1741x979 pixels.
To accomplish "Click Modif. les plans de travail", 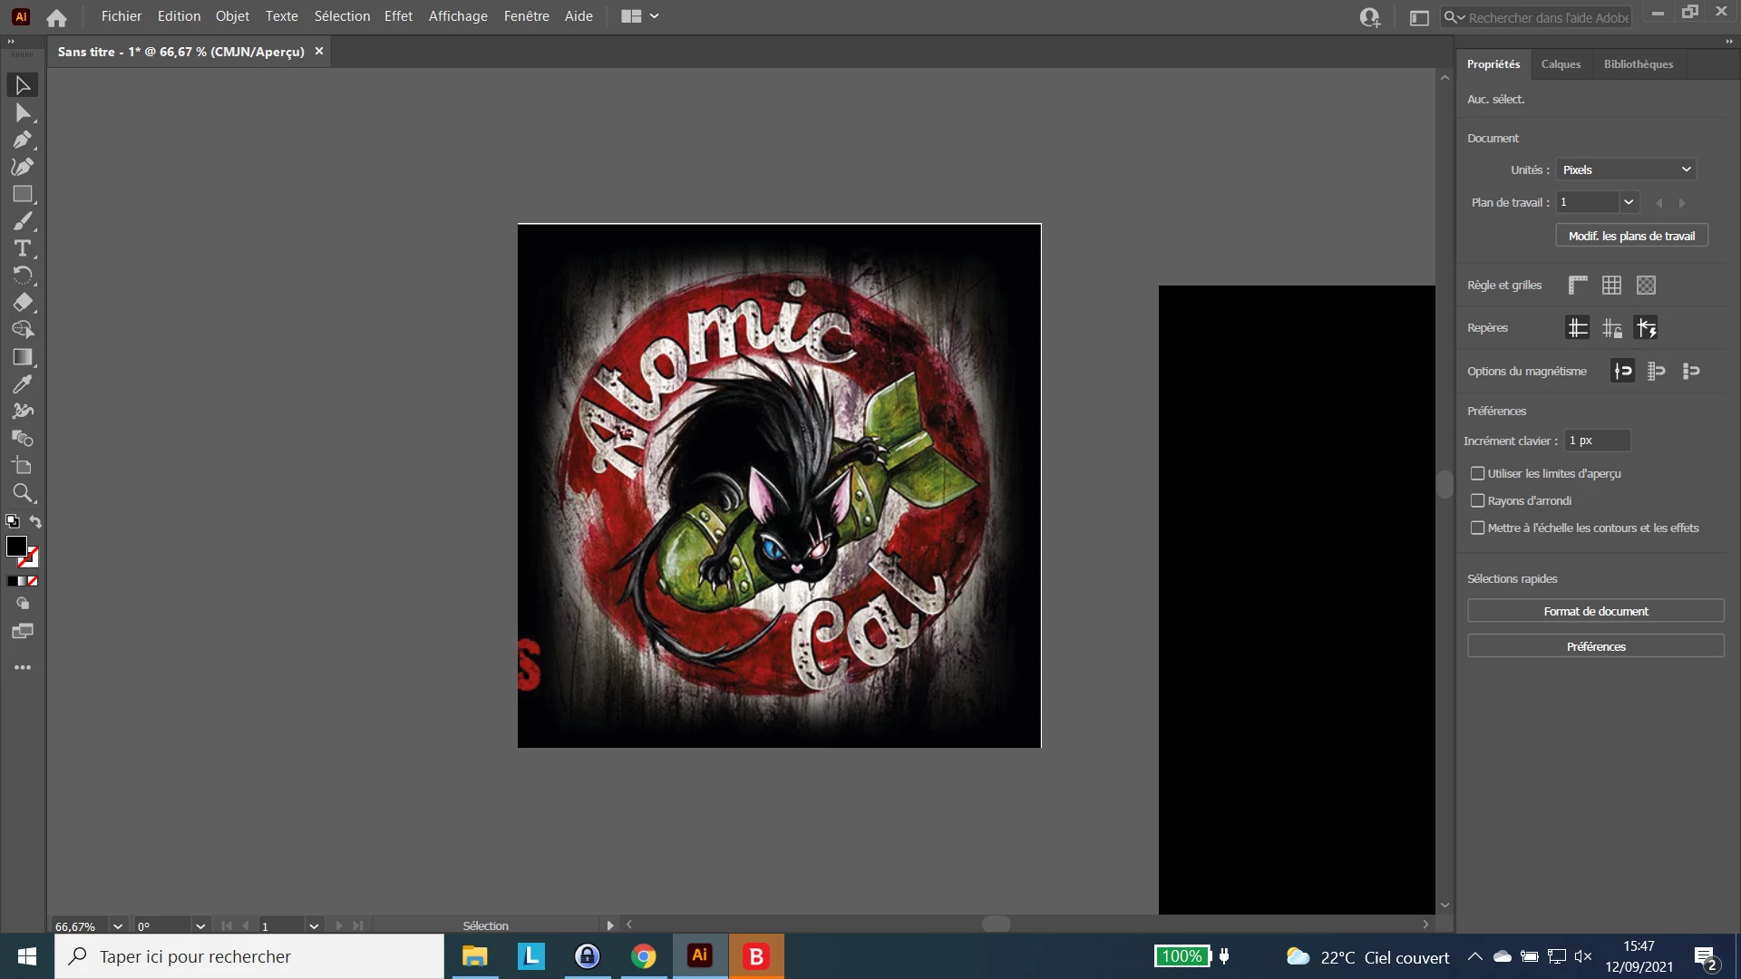I will (1631, 236).
